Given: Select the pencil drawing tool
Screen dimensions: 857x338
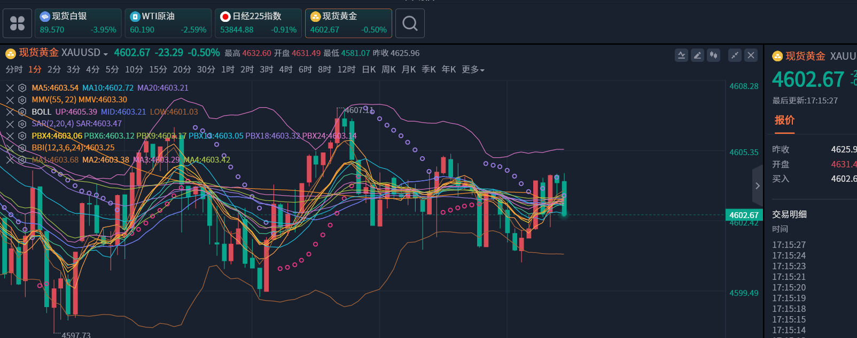Looking at the screenshot, I should coord(697,55).
